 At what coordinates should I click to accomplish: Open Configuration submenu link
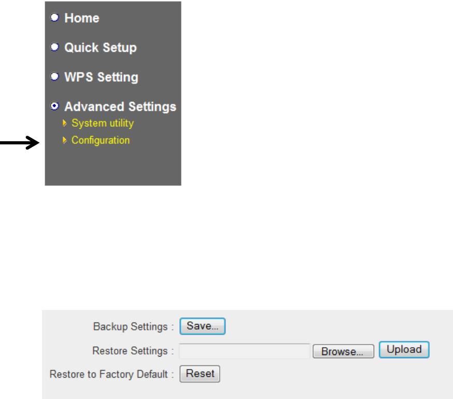(101, 140)
